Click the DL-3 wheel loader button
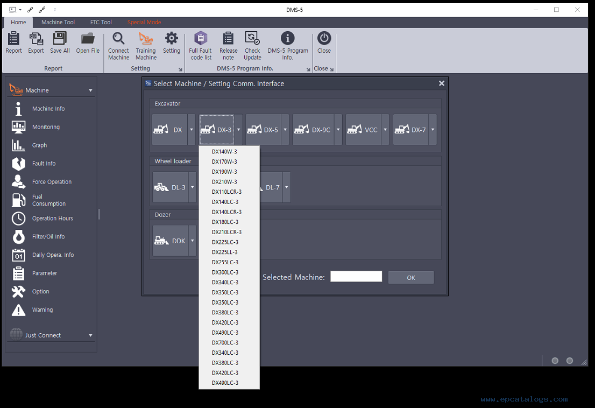This screenshot has width=595, height=408. coord(171,187)
